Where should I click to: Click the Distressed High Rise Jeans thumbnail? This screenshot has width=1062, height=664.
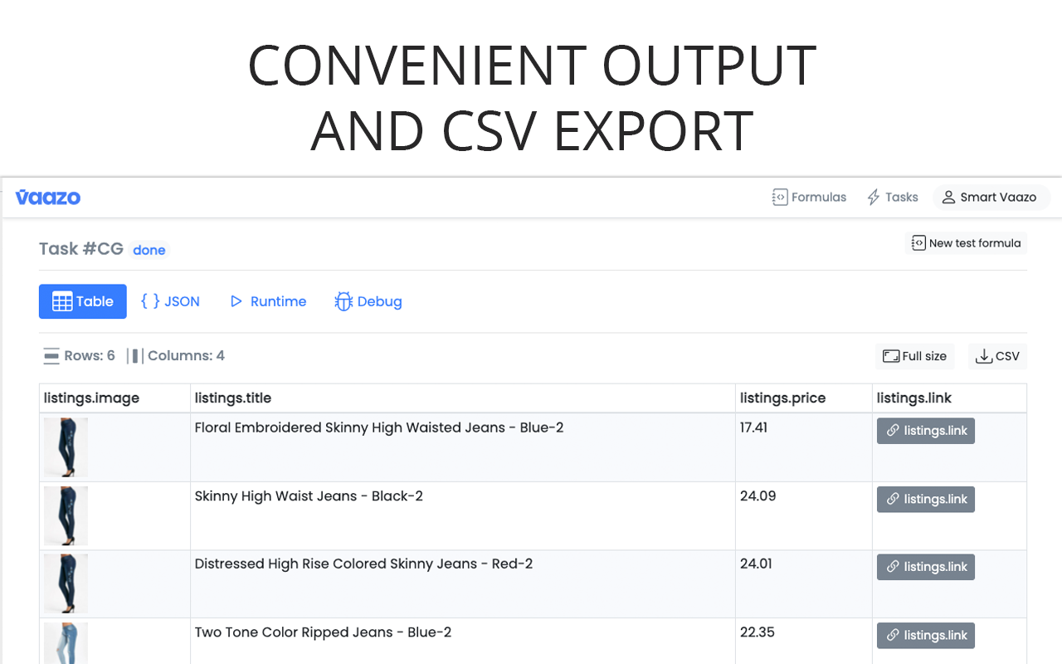(66, 583)
